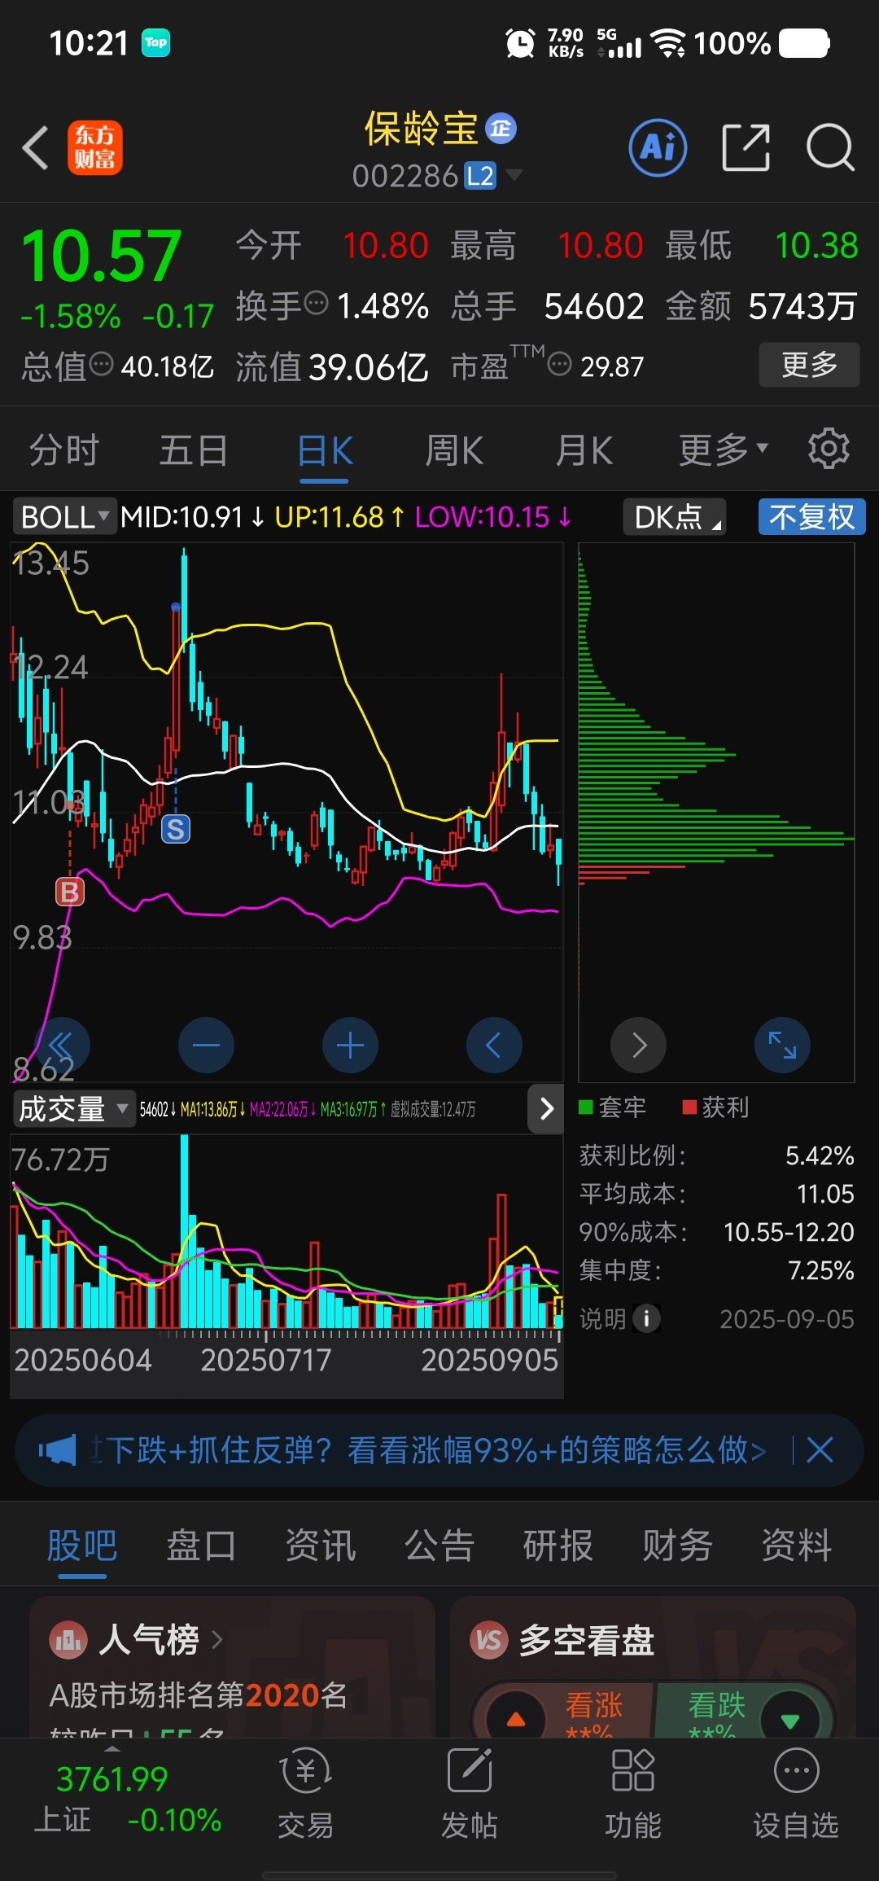The width and height of the screenshot is (879, 1881).
Task: Tap the 套牢 green legend
Action: pyautogui.click(x=613, y=1107)
